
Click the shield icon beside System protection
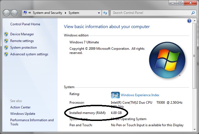click(x=6, y=48)
